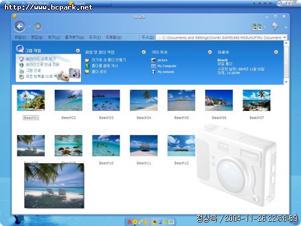This screenshot has height=226, width=301.
Task: Collapse the 기타 위치 section
Action: [210, 52]
